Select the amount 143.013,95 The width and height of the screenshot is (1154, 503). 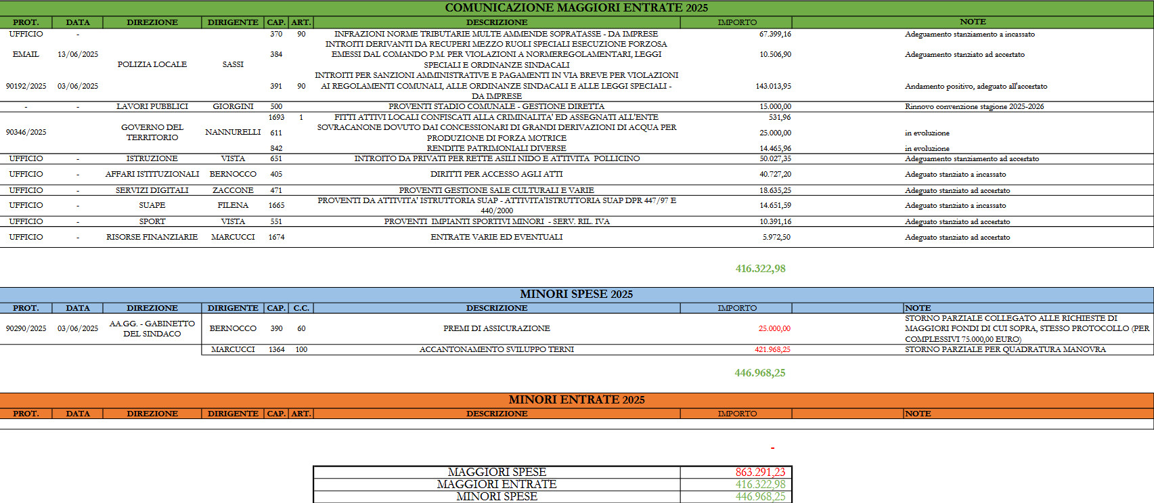pos(773,86)
